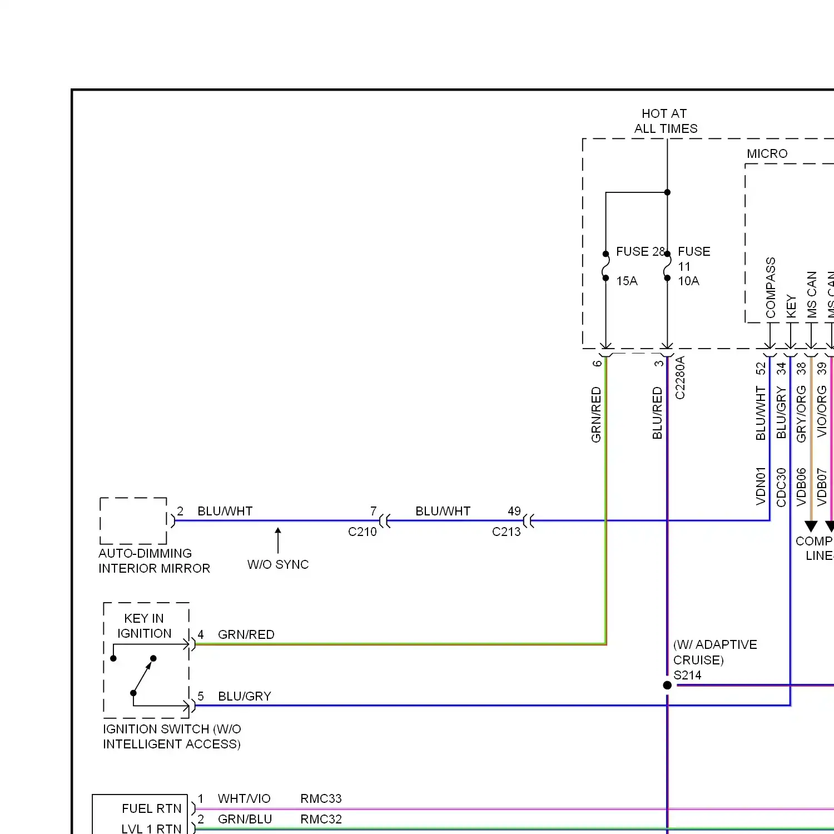
Task: Click the auto-dimming mirror dashed component box
Action: (133, 521)
